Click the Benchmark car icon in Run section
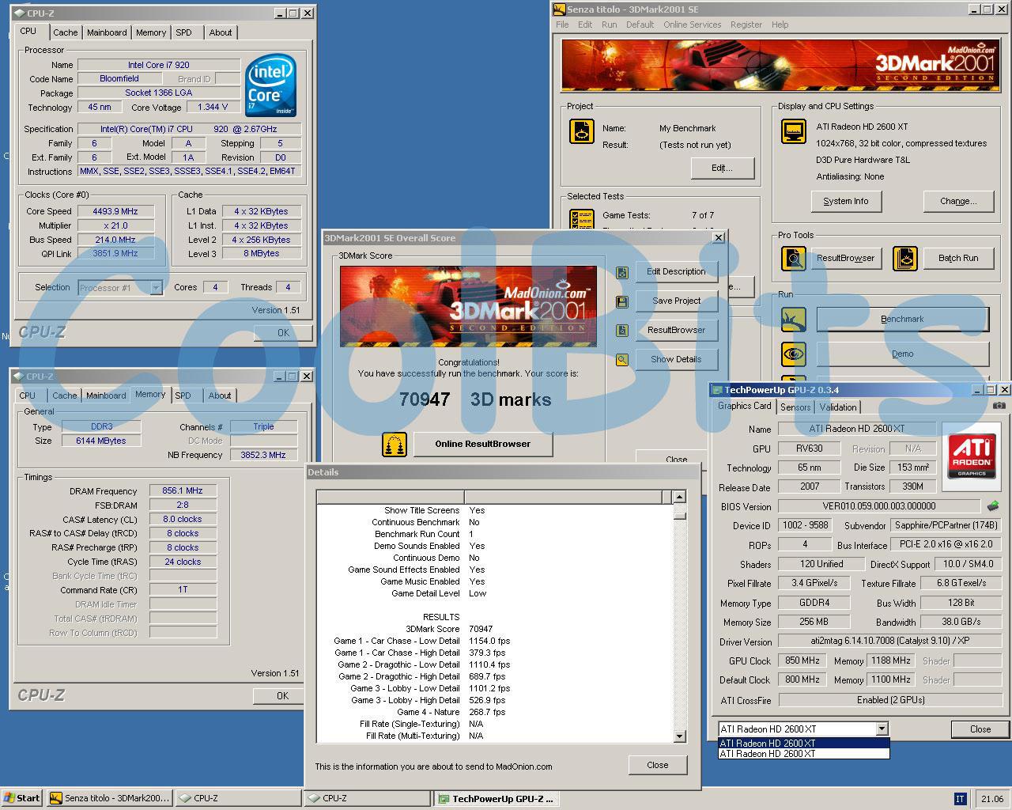The height and width of the screenshot is (810, 1012). (x=793, y=320)
